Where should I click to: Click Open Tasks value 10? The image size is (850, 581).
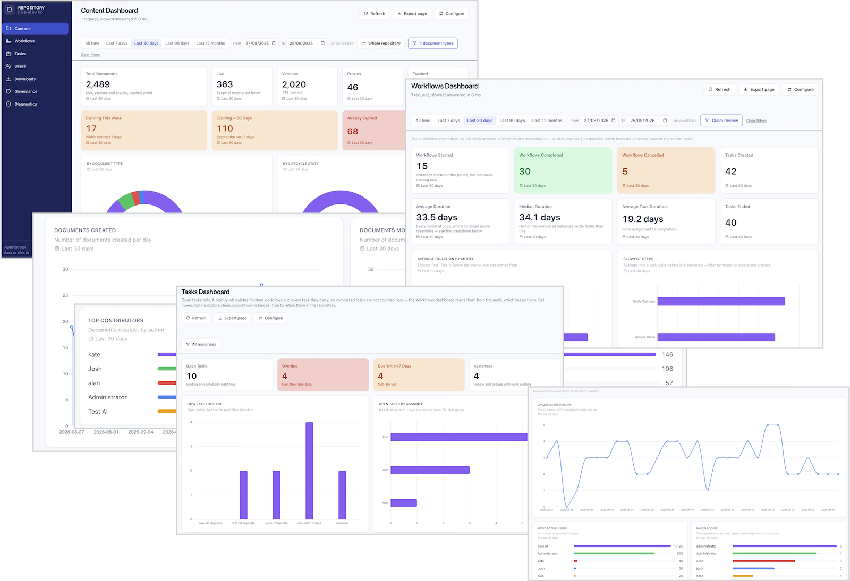click(192, 376)
